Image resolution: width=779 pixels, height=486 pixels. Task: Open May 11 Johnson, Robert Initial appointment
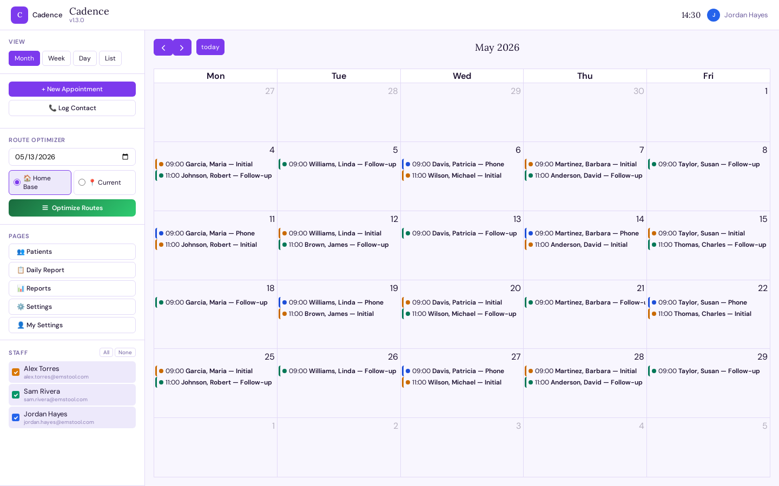(x=215, y=245)
